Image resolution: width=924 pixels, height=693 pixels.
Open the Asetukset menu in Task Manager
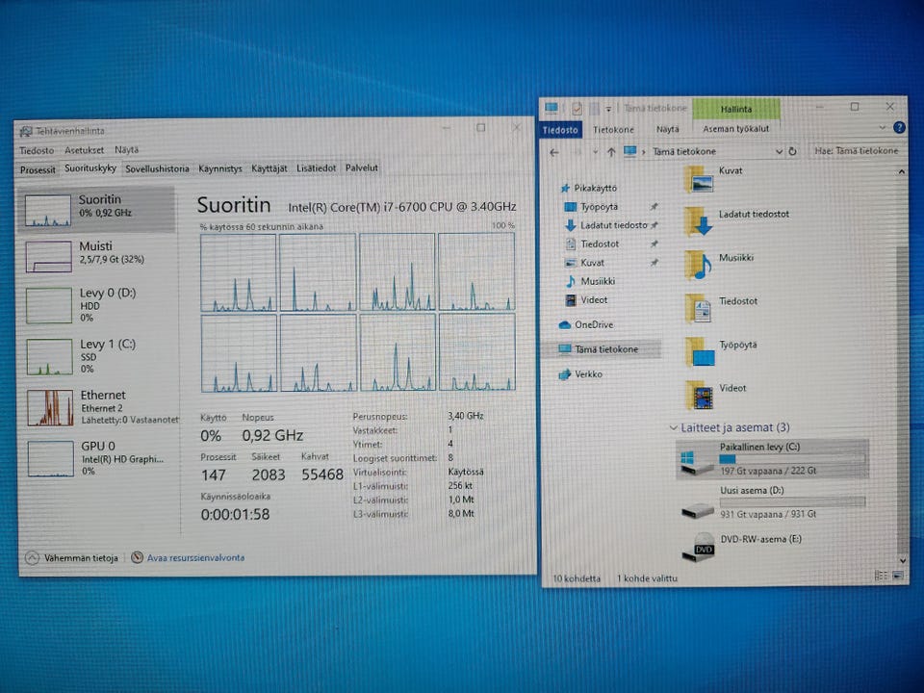[84, 150]
